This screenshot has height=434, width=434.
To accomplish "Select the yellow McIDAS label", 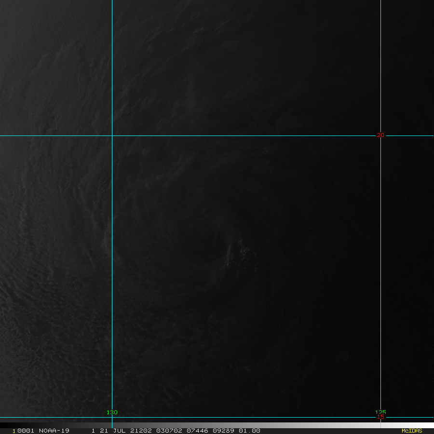I will tap(411, 431).
